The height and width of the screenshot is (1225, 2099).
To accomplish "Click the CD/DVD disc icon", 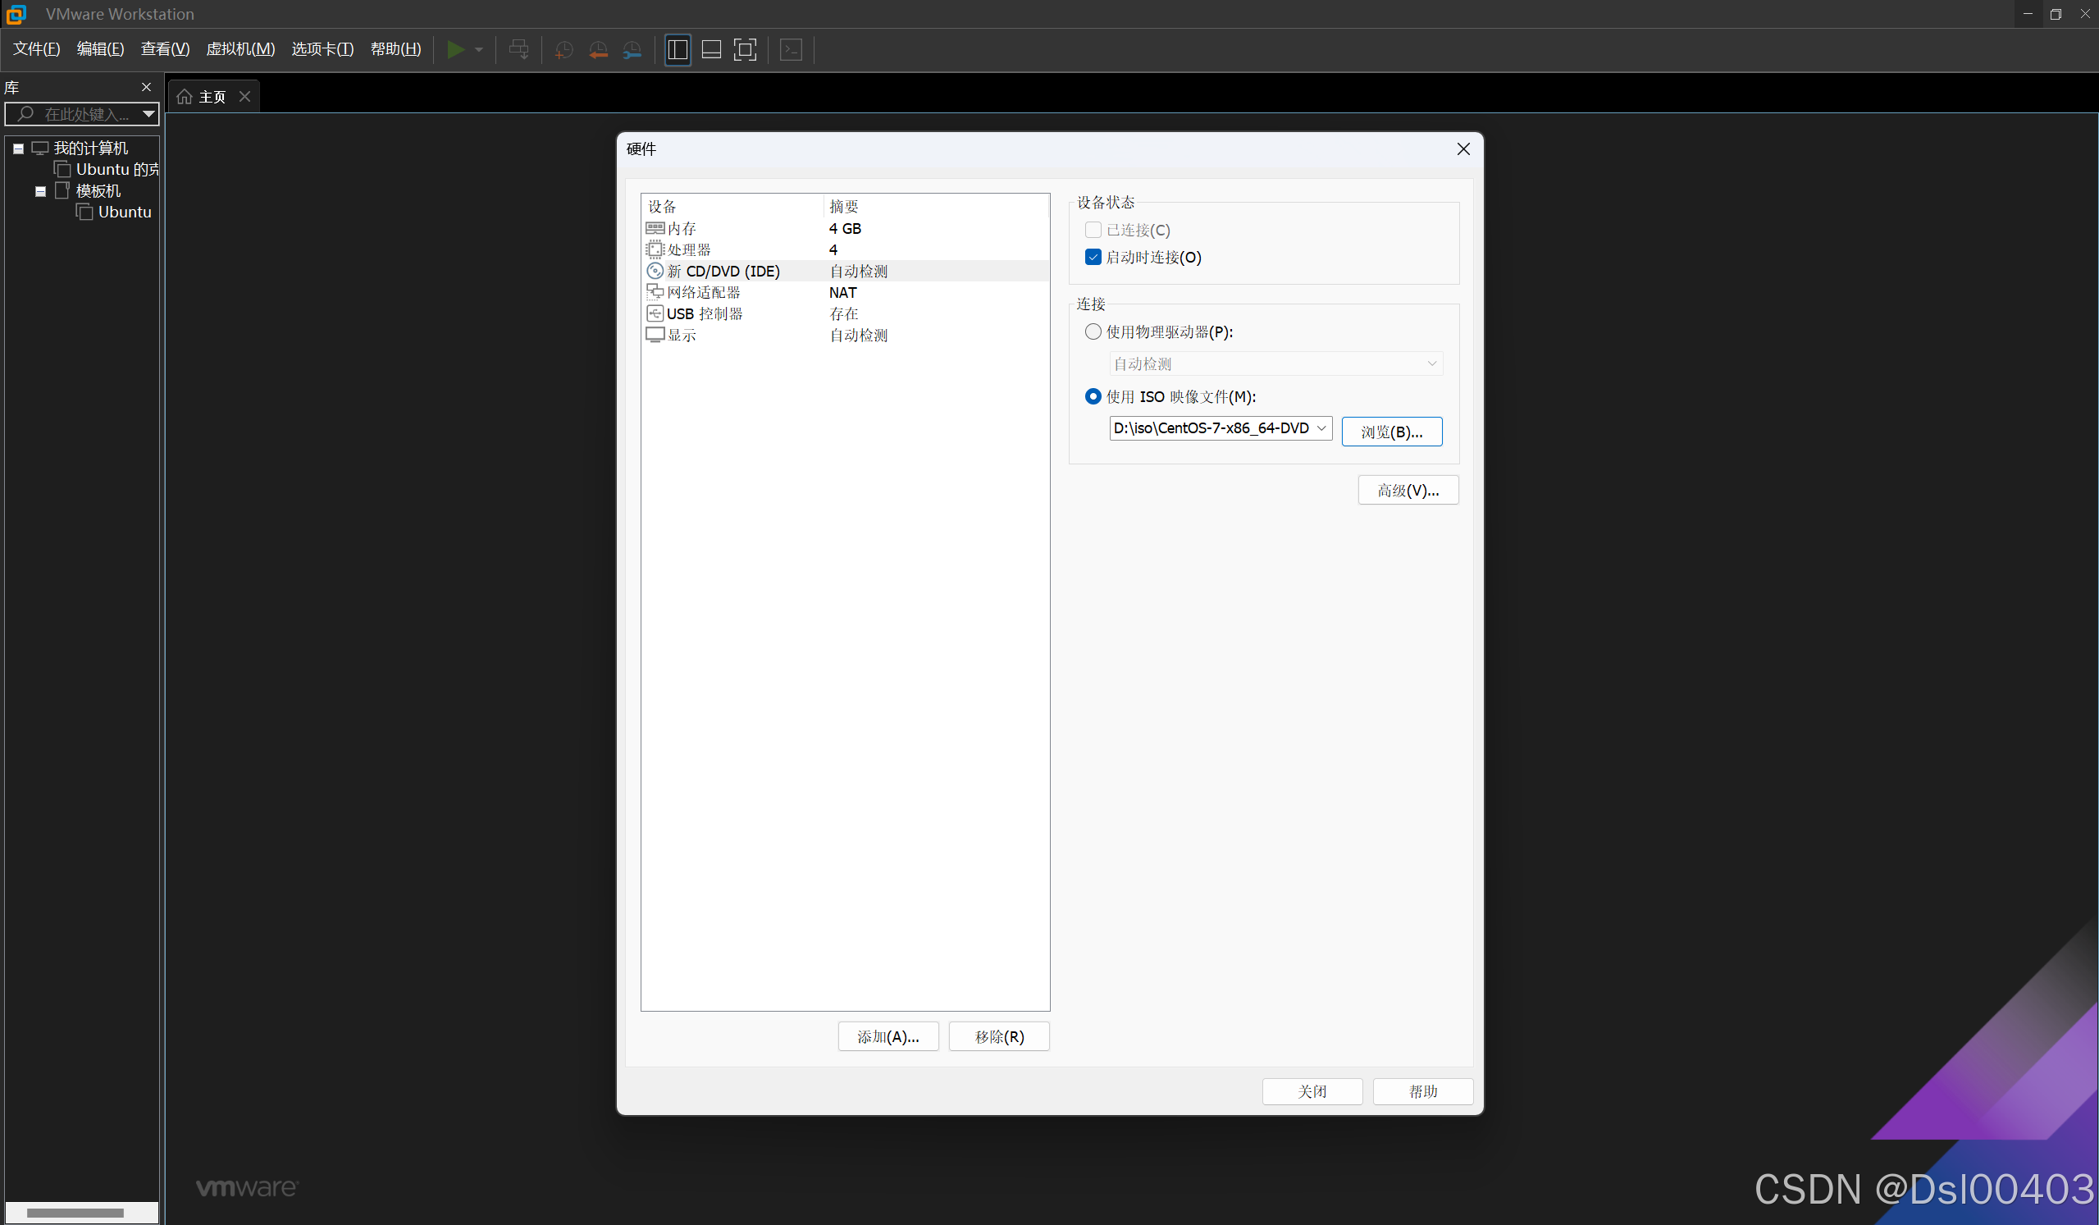I will [655, 271].
